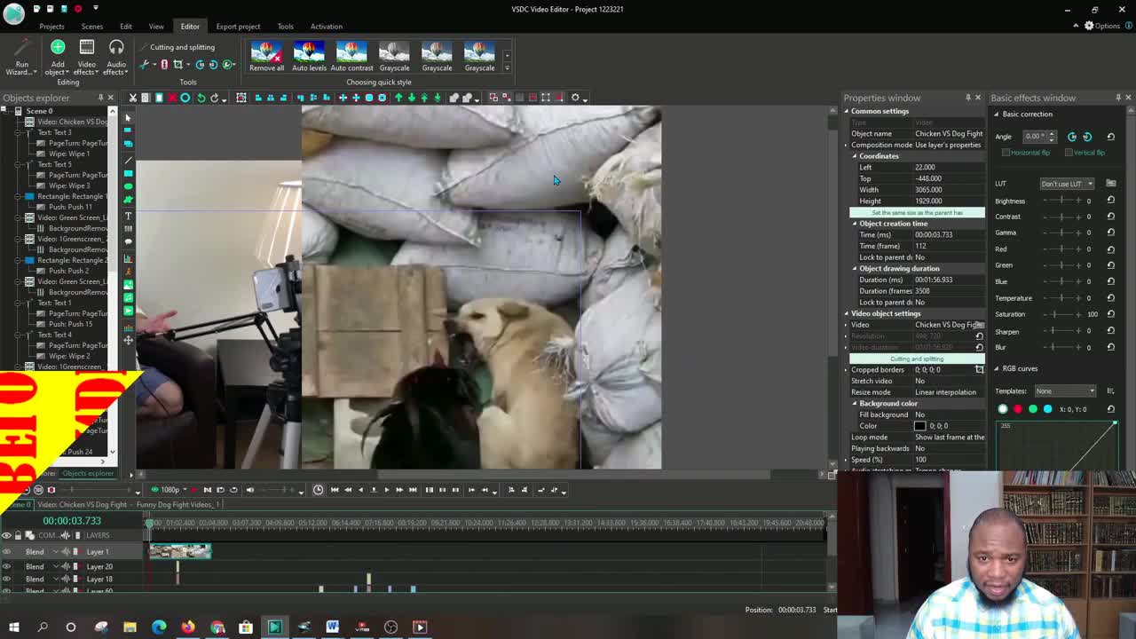Select the ellipse drawing tool in the left toolbar
Viewport: 1136px width, 639px height.
pyautogui.click(x=128, y=187)
